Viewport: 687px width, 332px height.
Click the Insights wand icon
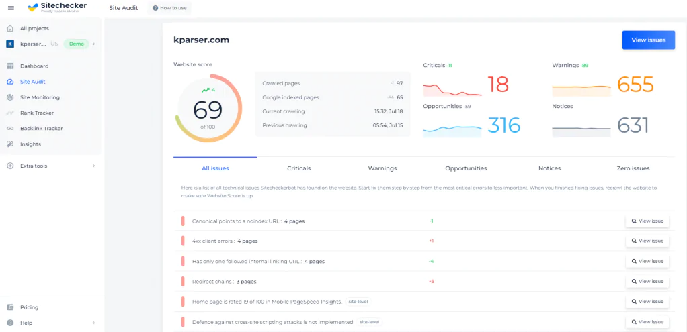click(x=10, y=144)
